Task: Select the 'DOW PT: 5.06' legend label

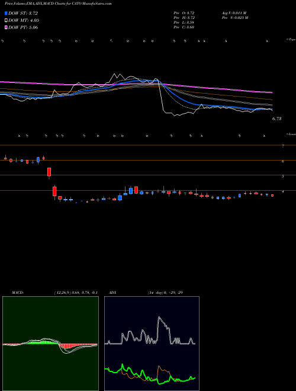Action: [x=23, y=27]
